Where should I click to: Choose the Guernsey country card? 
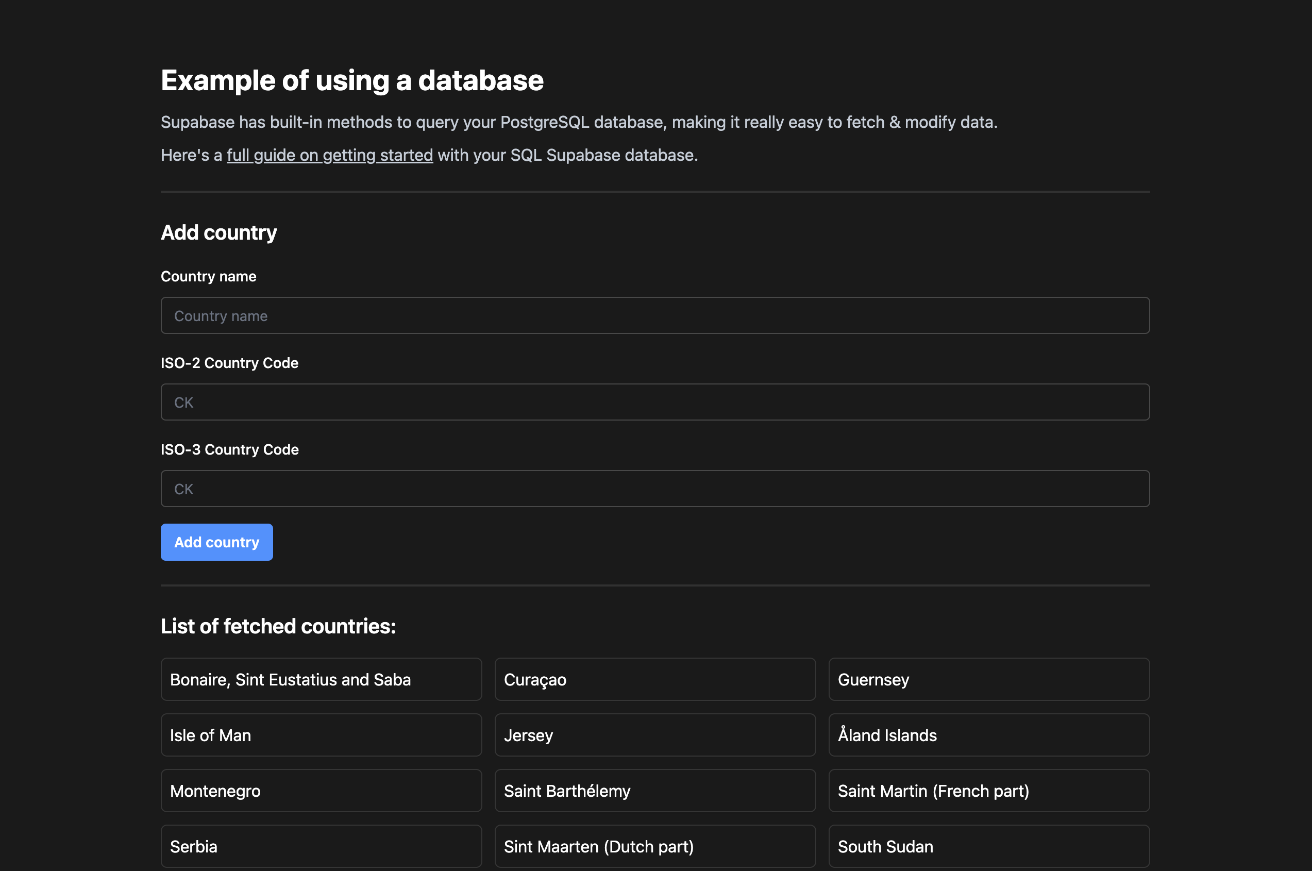click(989, 679)
